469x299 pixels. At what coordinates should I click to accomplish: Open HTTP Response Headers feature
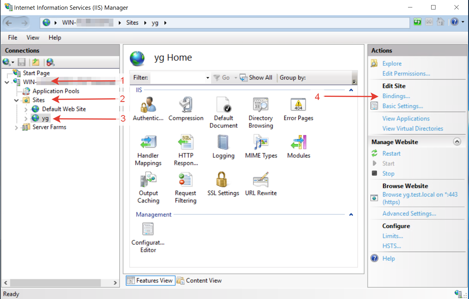pos(186,150)
